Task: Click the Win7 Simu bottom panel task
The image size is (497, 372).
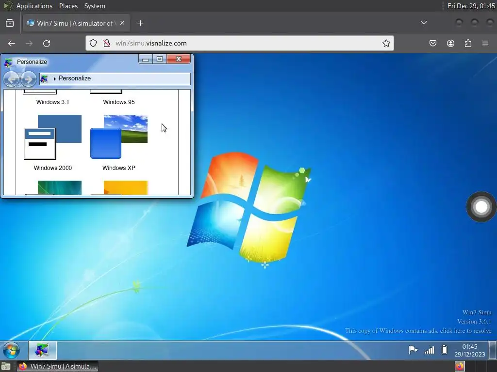Action: point(57,366)
